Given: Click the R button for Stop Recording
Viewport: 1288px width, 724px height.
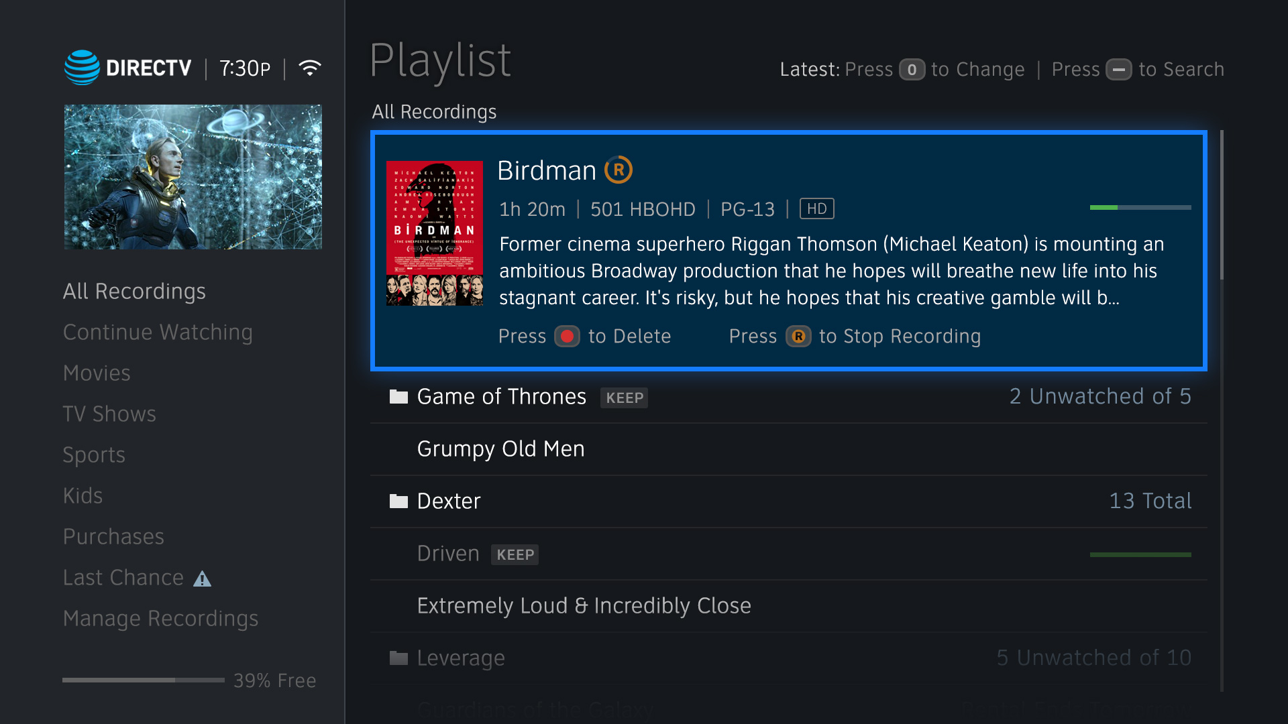Looking at the screenshot, I should (798, 336).
